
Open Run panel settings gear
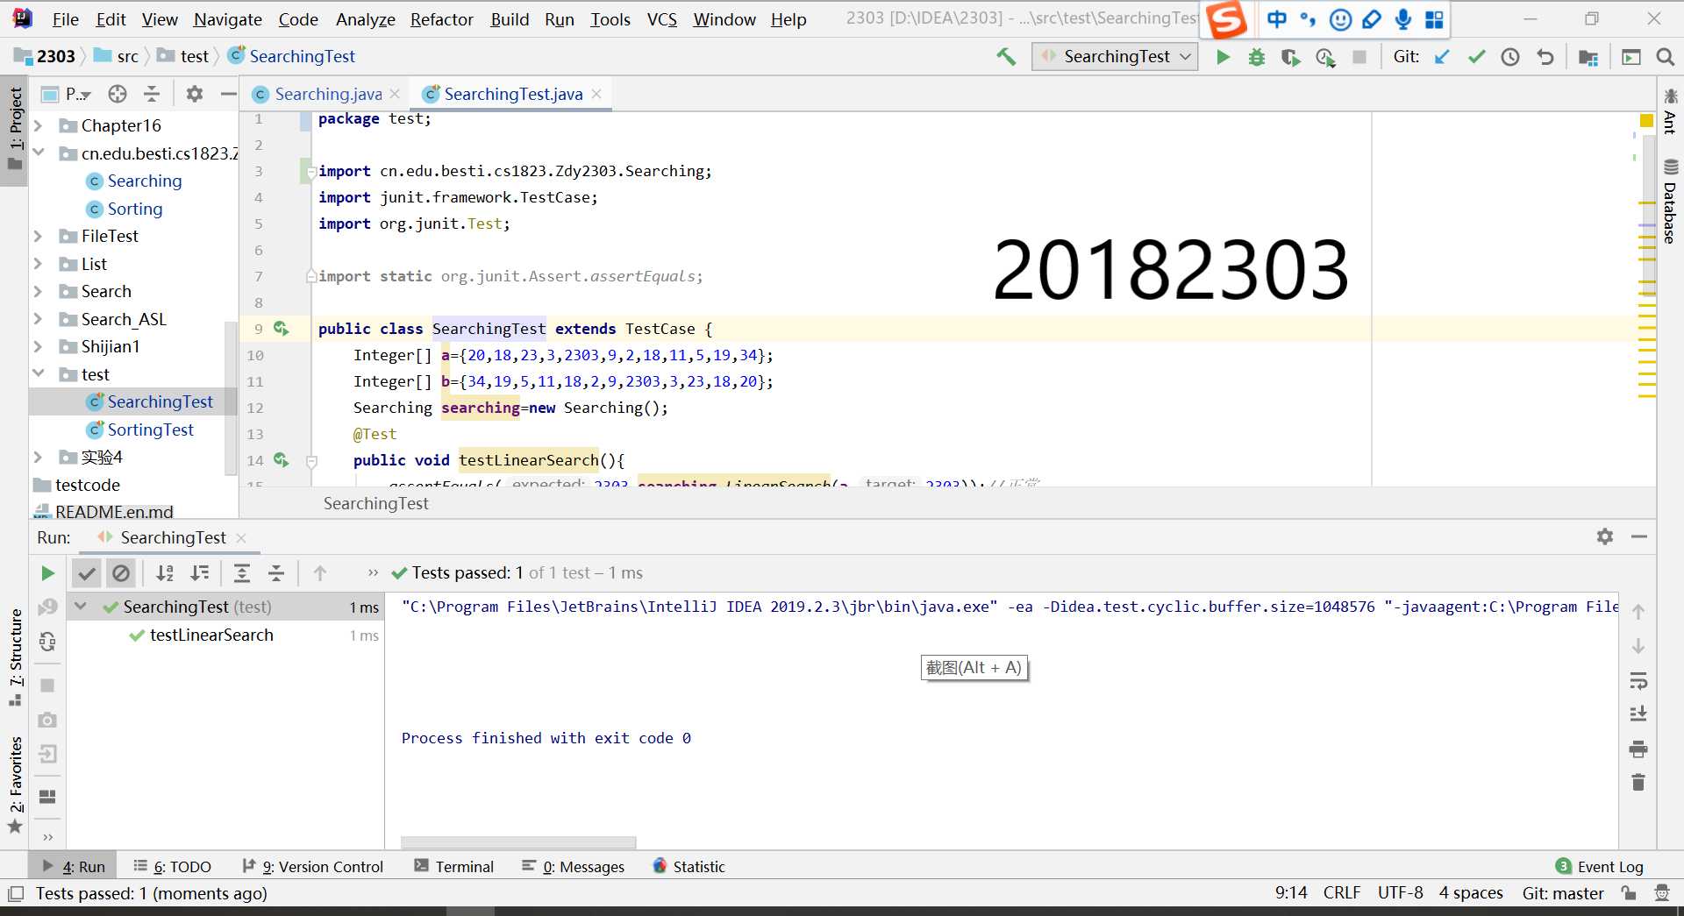coord(1605,536)
